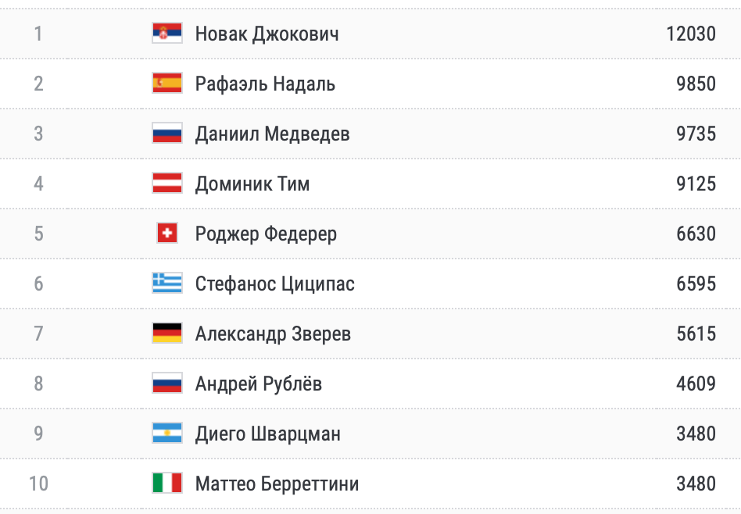Click the German flag icon
This screenshot has height=514, width=741.
(167, 333)
